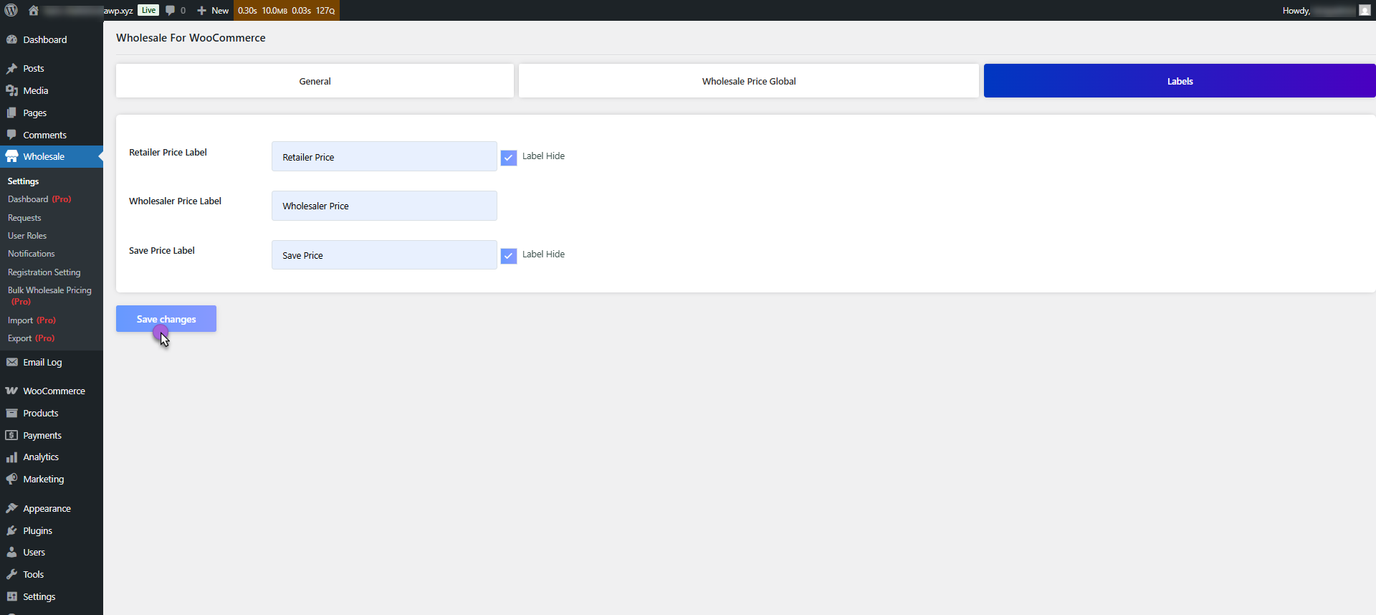Image resolution: width=1376 pixels, height=615 pixels.
Task: Focus the Save Price Label field
Action: point(384,255)
